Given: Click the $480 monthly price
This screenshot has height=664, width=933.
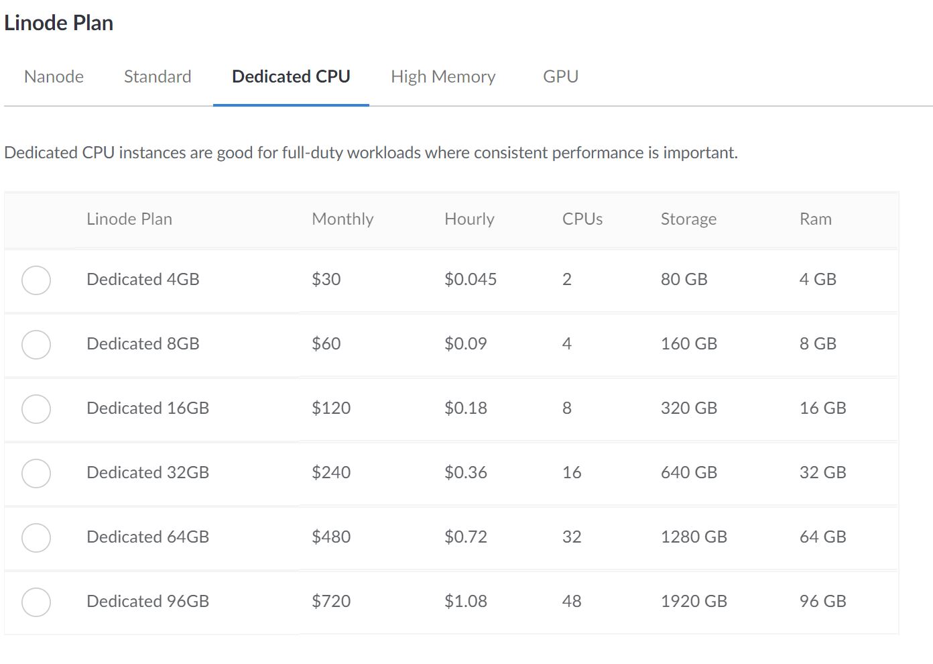Looking at the screenshot, I should point(331,537).
